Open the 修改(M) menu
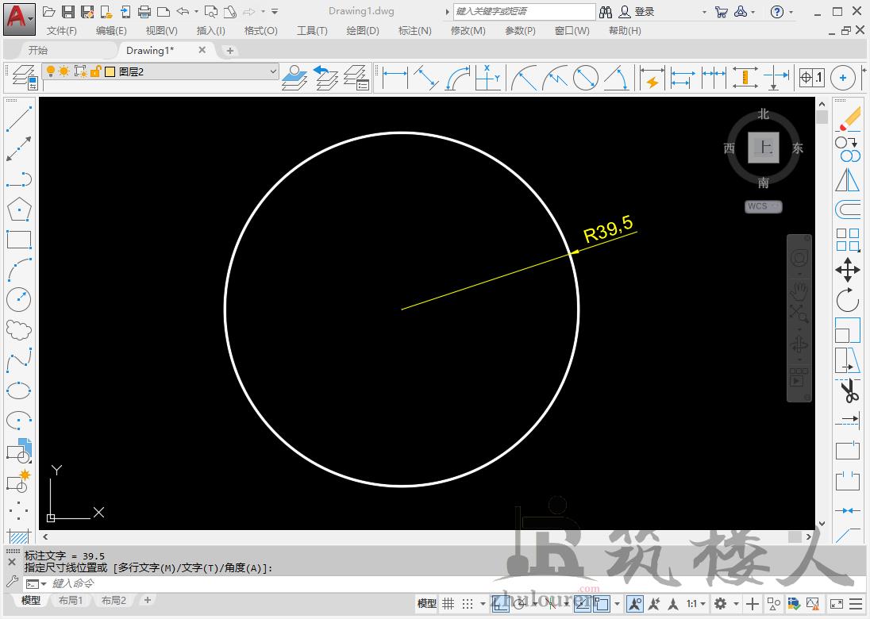This screenshot has width=870, height=619. point(468,31)
